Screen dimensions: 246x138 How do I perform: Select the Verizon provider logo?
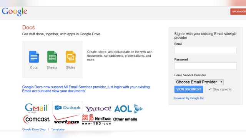pos(66,120)
